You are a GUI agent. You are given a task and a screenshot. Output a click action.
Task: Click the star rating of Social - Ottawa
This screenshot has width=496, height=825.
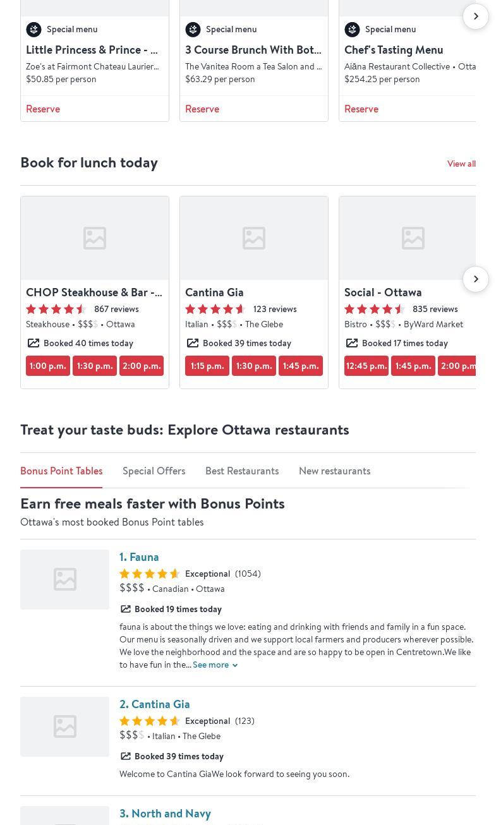click(375, 309)
